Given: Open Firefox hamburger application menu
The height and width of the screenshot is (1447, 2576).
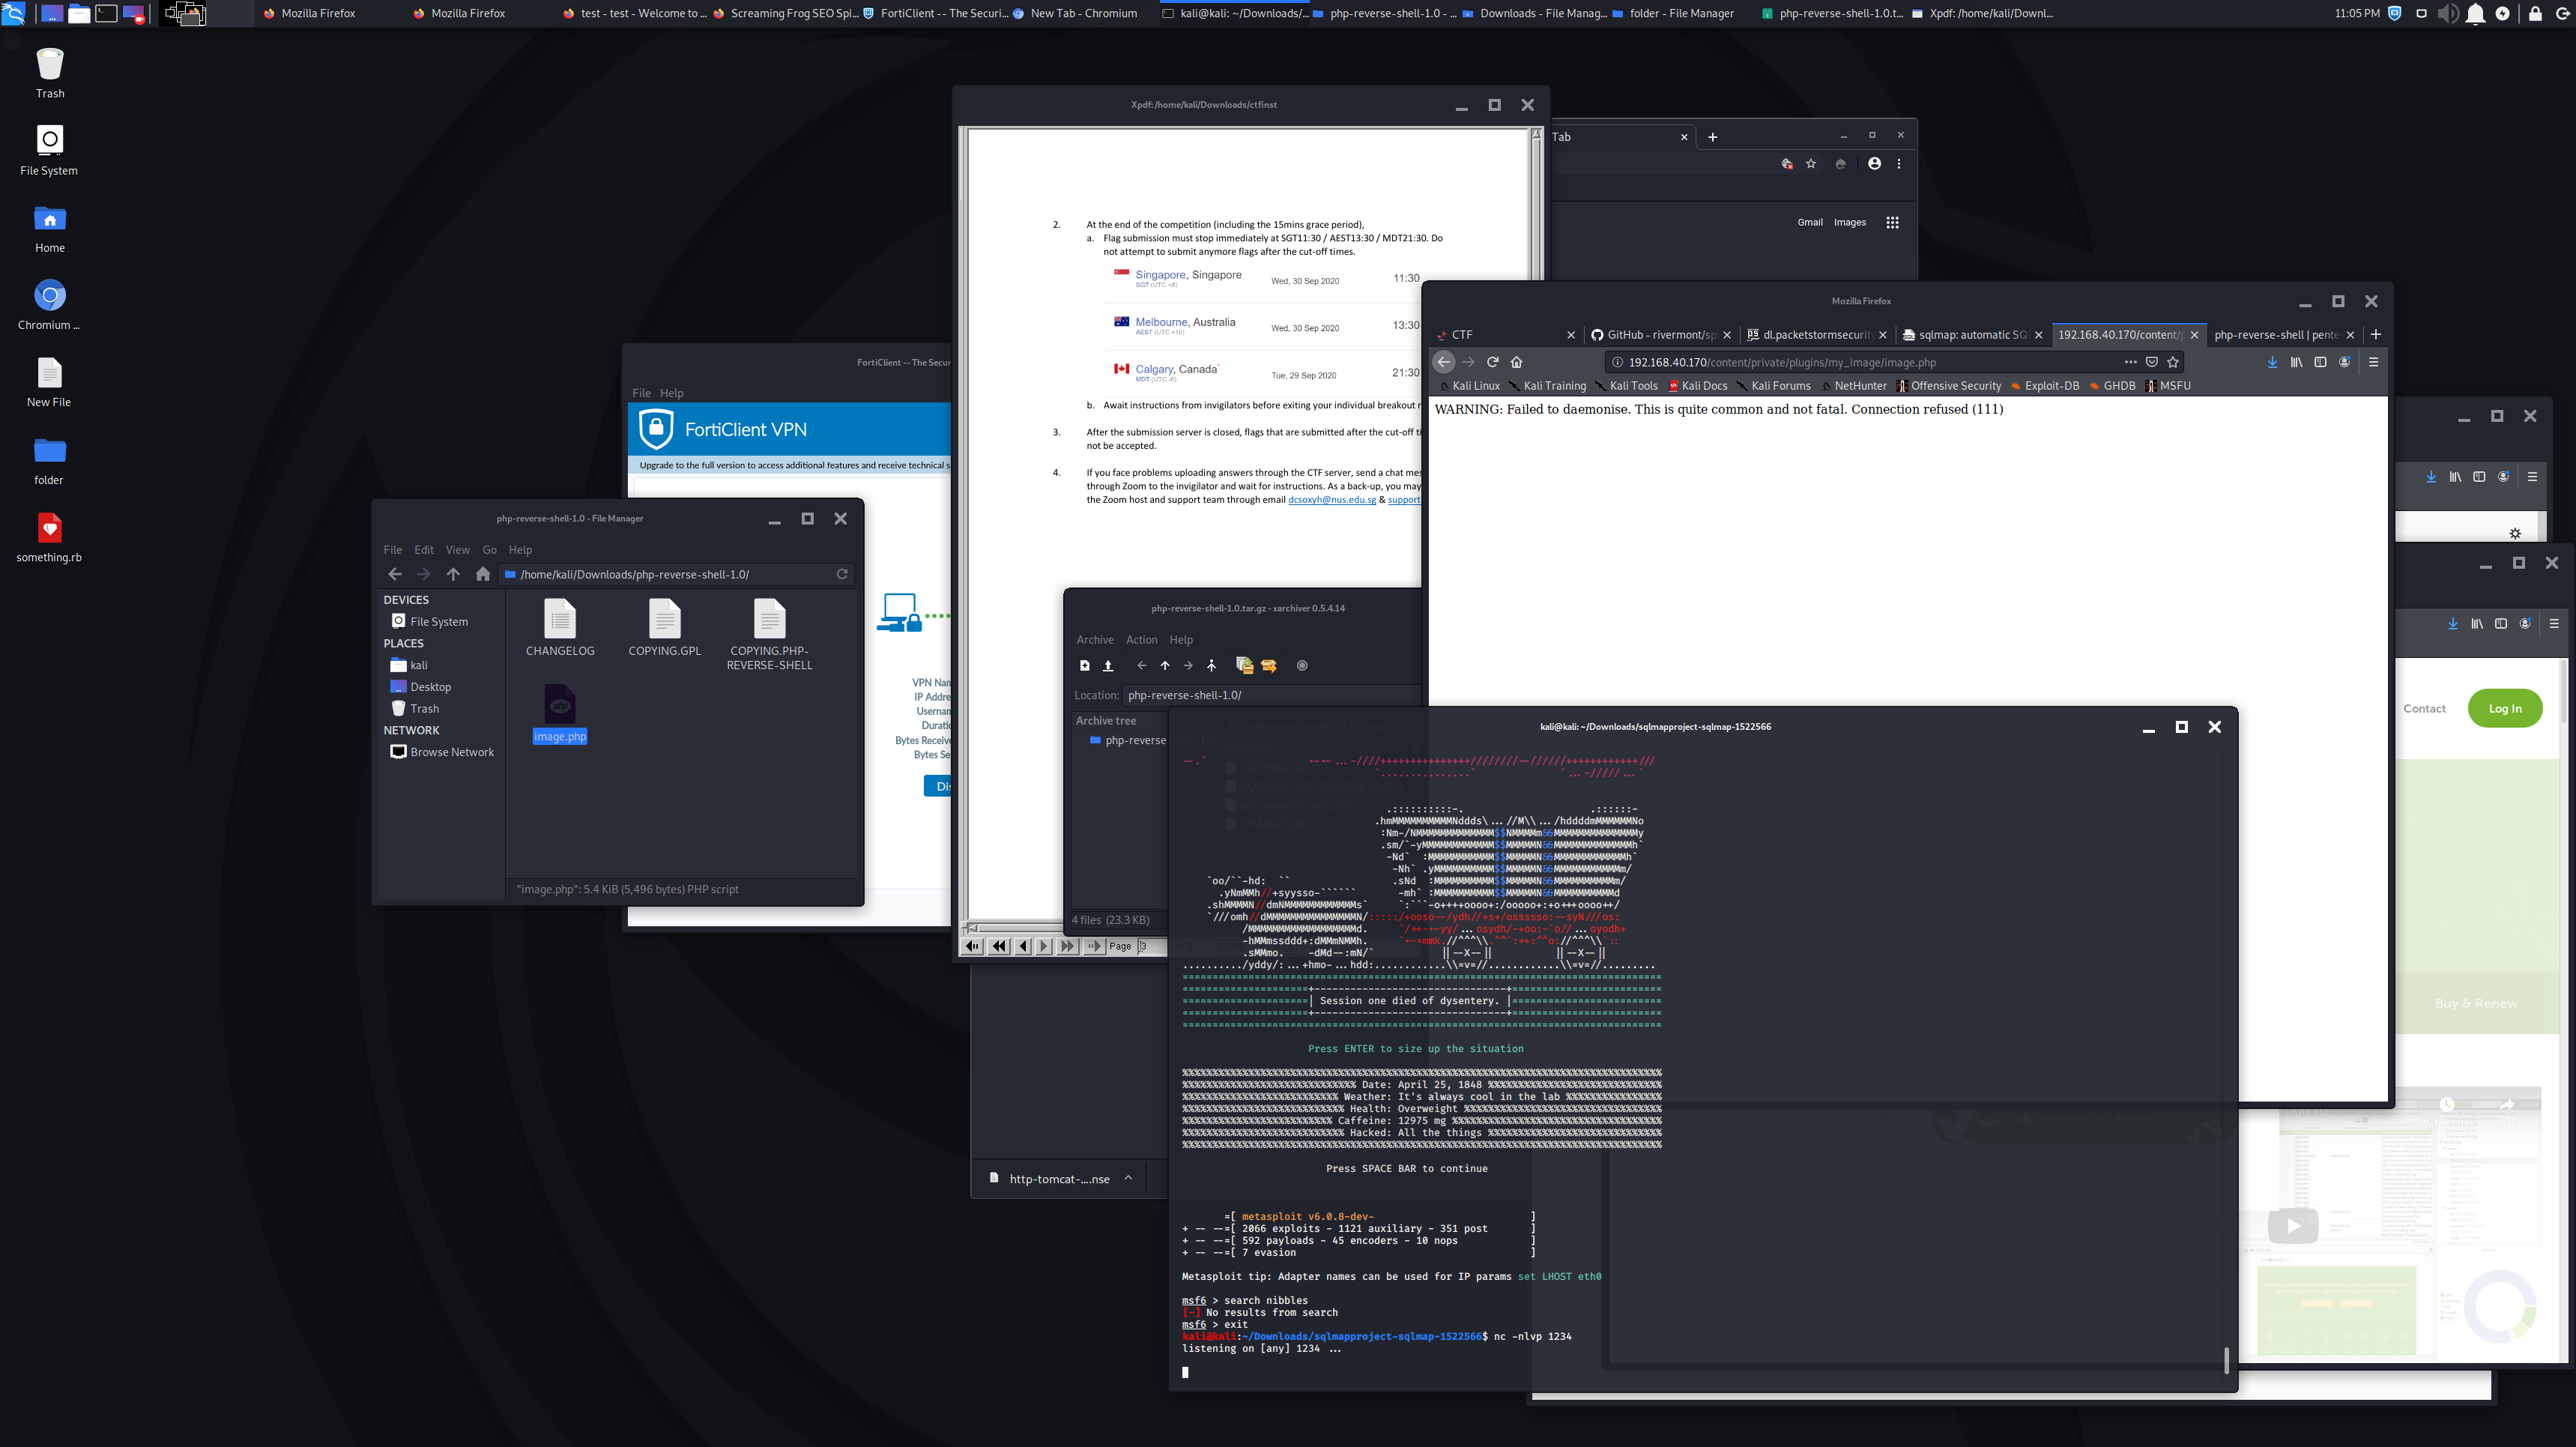Looking at the screenshot, I should point(2373,362).
